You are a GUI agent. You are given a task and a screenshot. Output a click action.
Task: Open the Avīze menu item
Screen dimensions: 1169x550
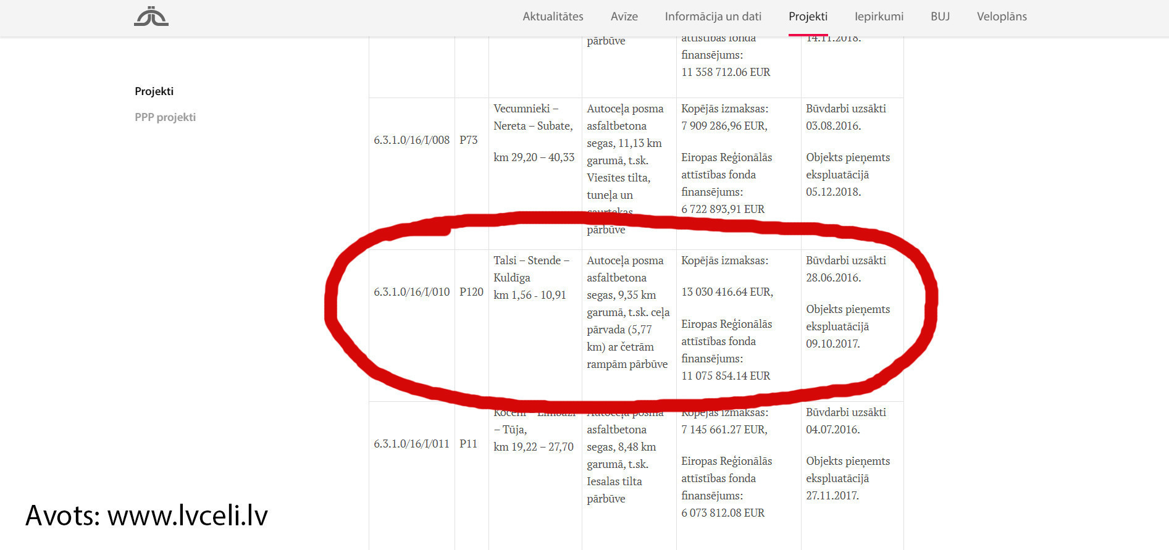click(624, 17)
